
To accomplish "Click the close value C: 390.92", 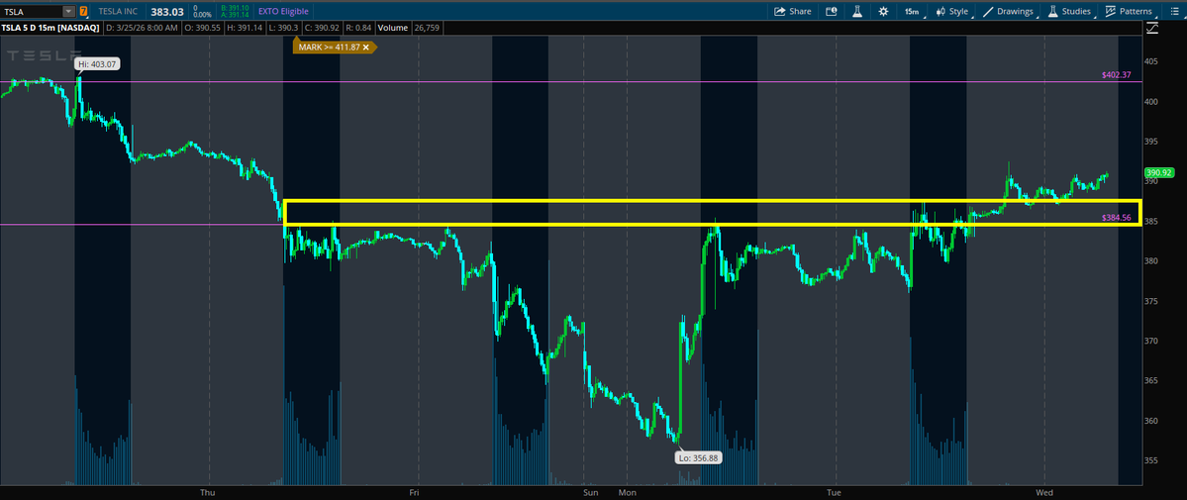I will (x=321, y=28).
